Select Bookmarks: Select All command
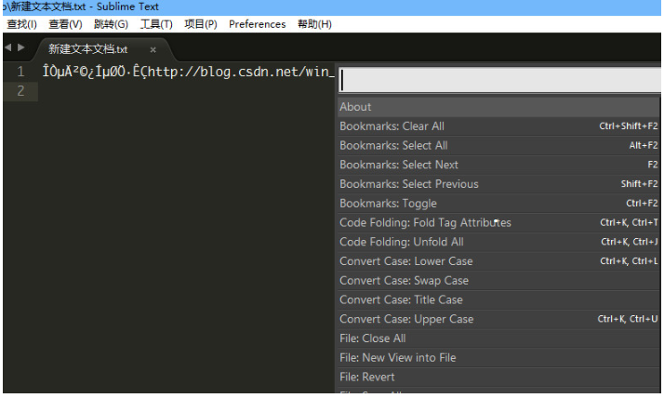 coord(498,146)
